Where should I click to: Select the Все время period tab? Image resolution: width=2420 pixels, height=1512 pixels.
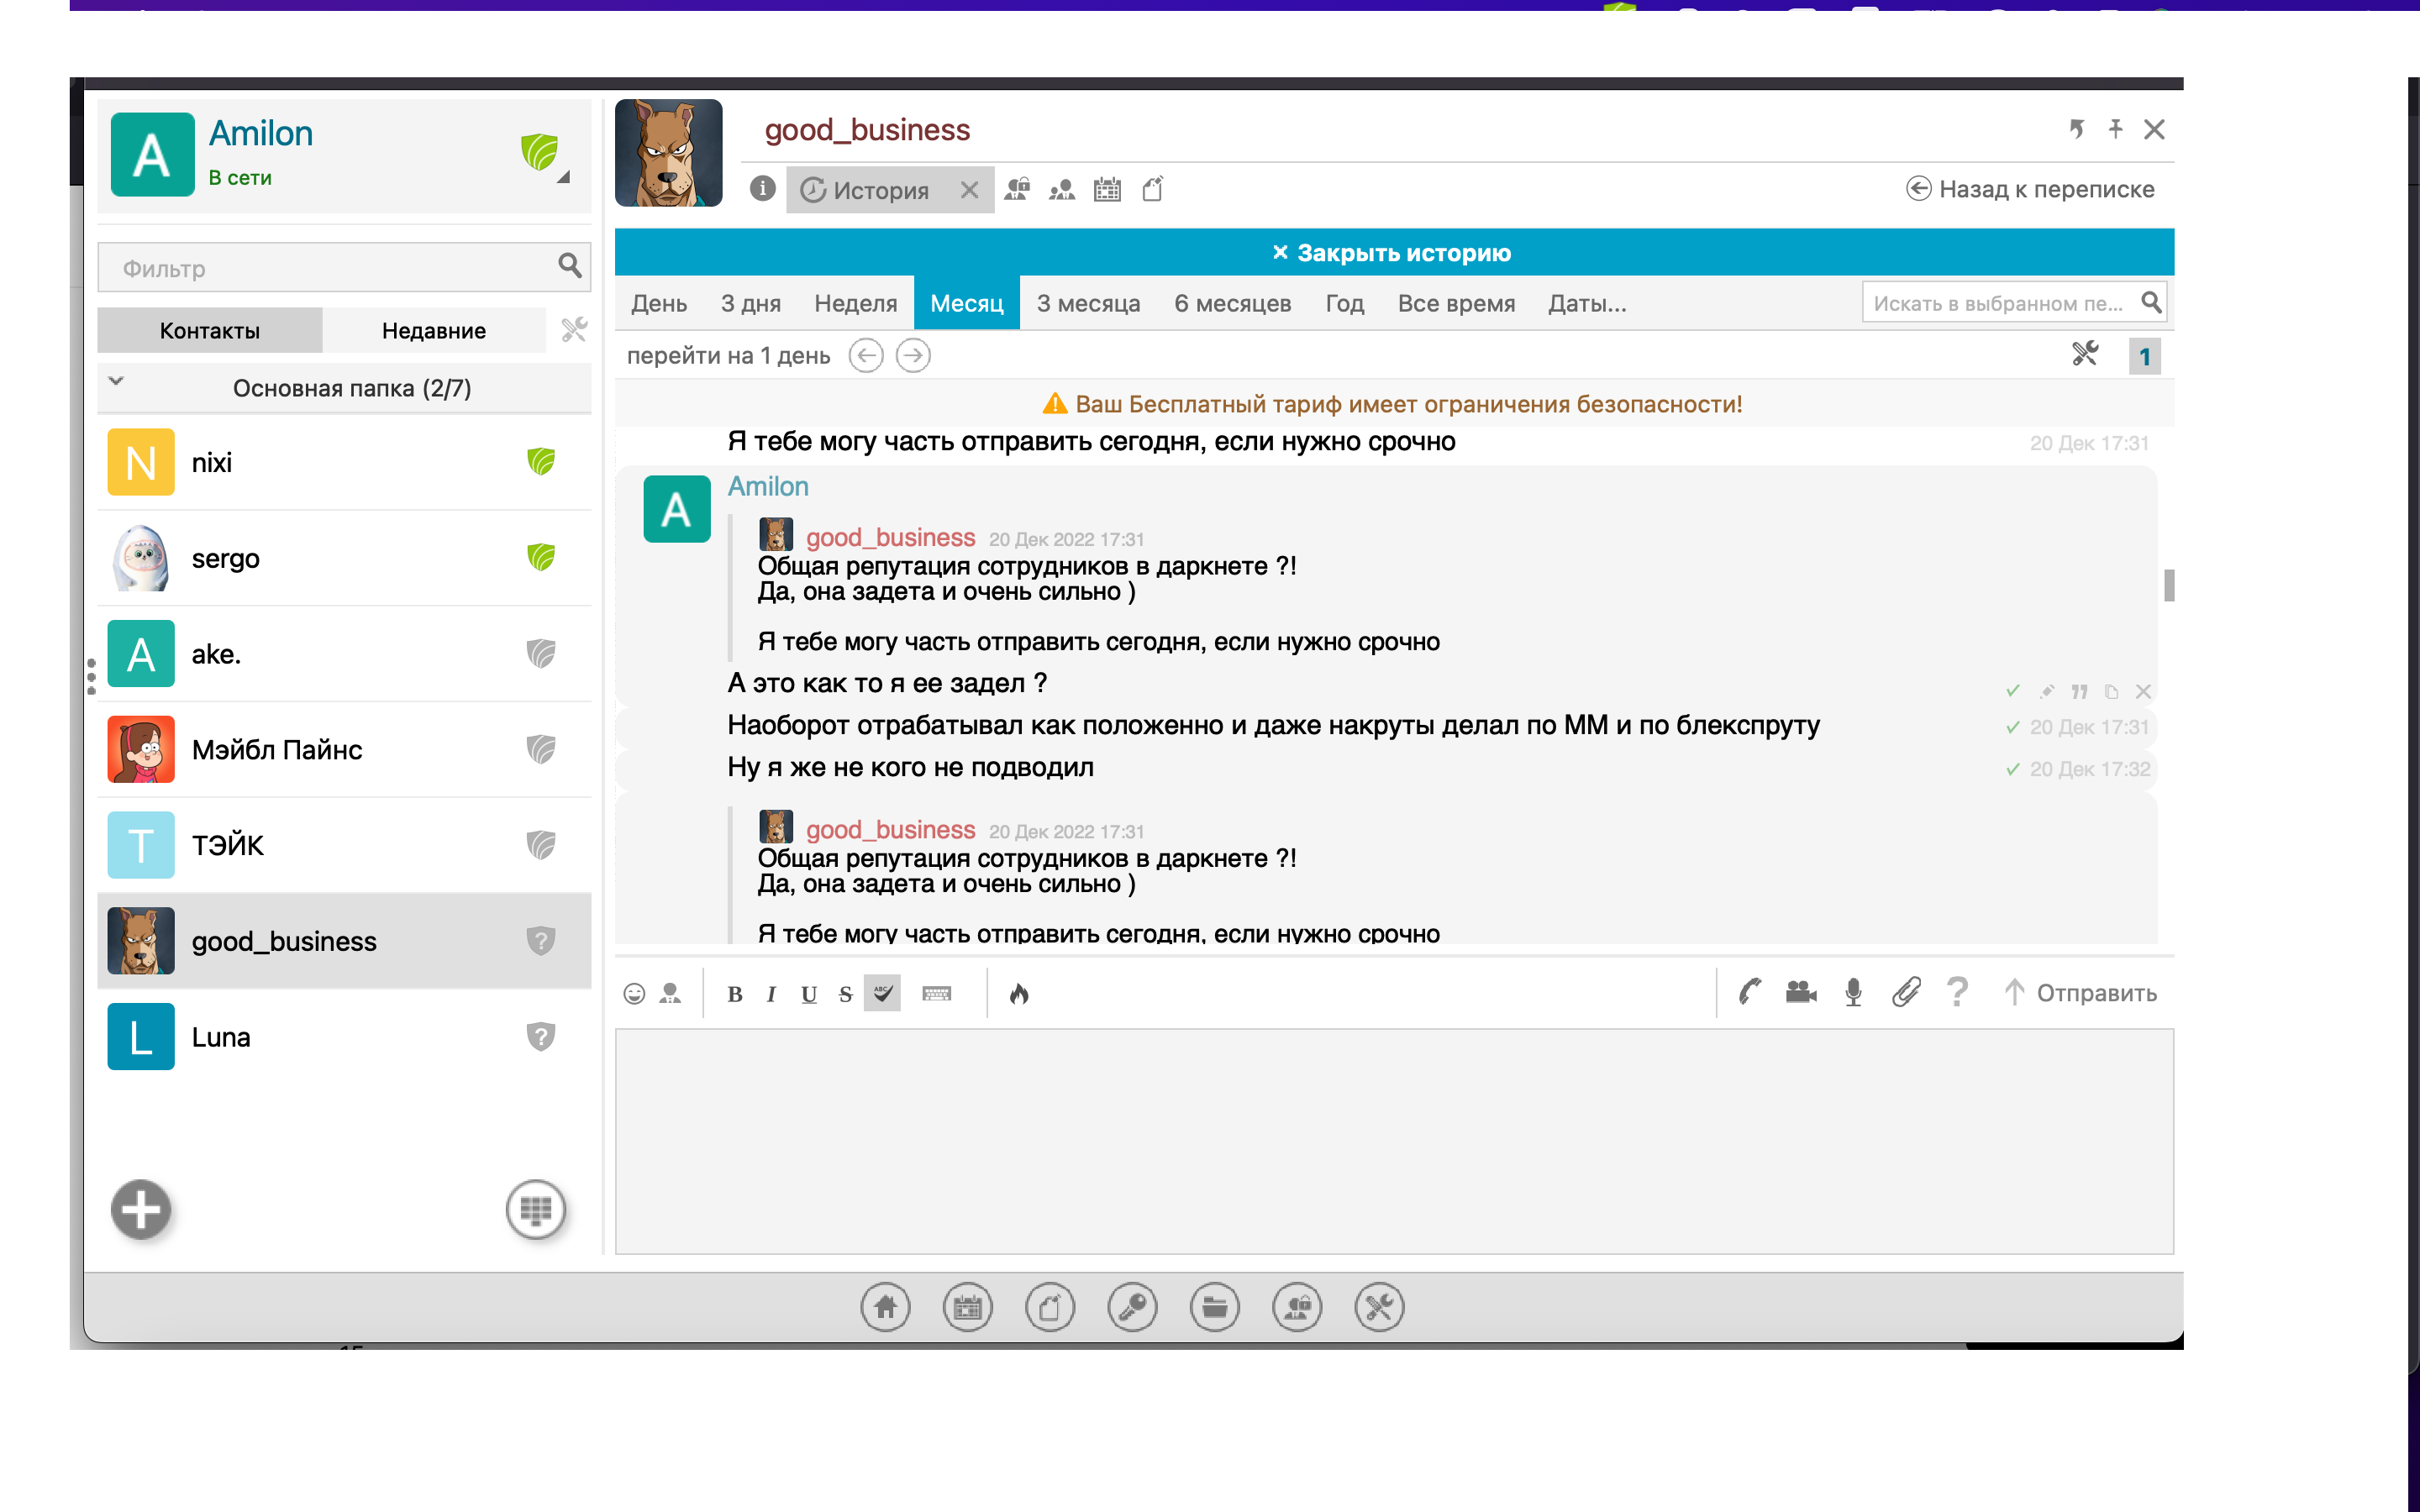1456,303
